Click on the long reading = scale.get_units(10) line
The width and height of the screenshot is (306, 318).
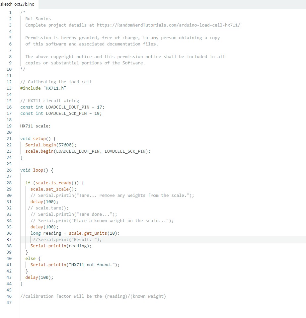[75, 233]
